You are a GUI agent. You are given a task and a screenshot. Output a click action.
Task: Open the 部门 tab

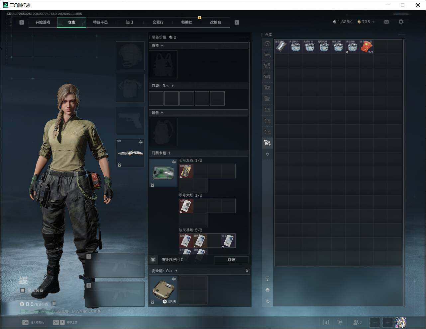(x=129, y=22)
